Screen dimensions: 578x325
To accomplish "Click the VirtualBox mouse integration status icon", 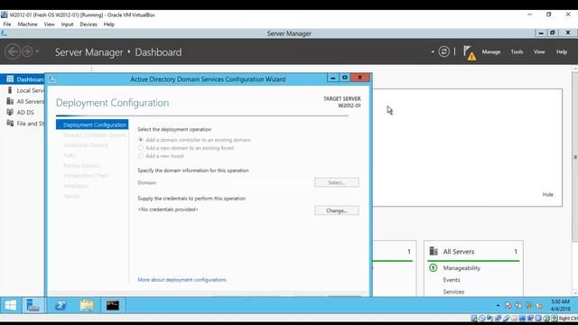I will (x=546, y=319).
